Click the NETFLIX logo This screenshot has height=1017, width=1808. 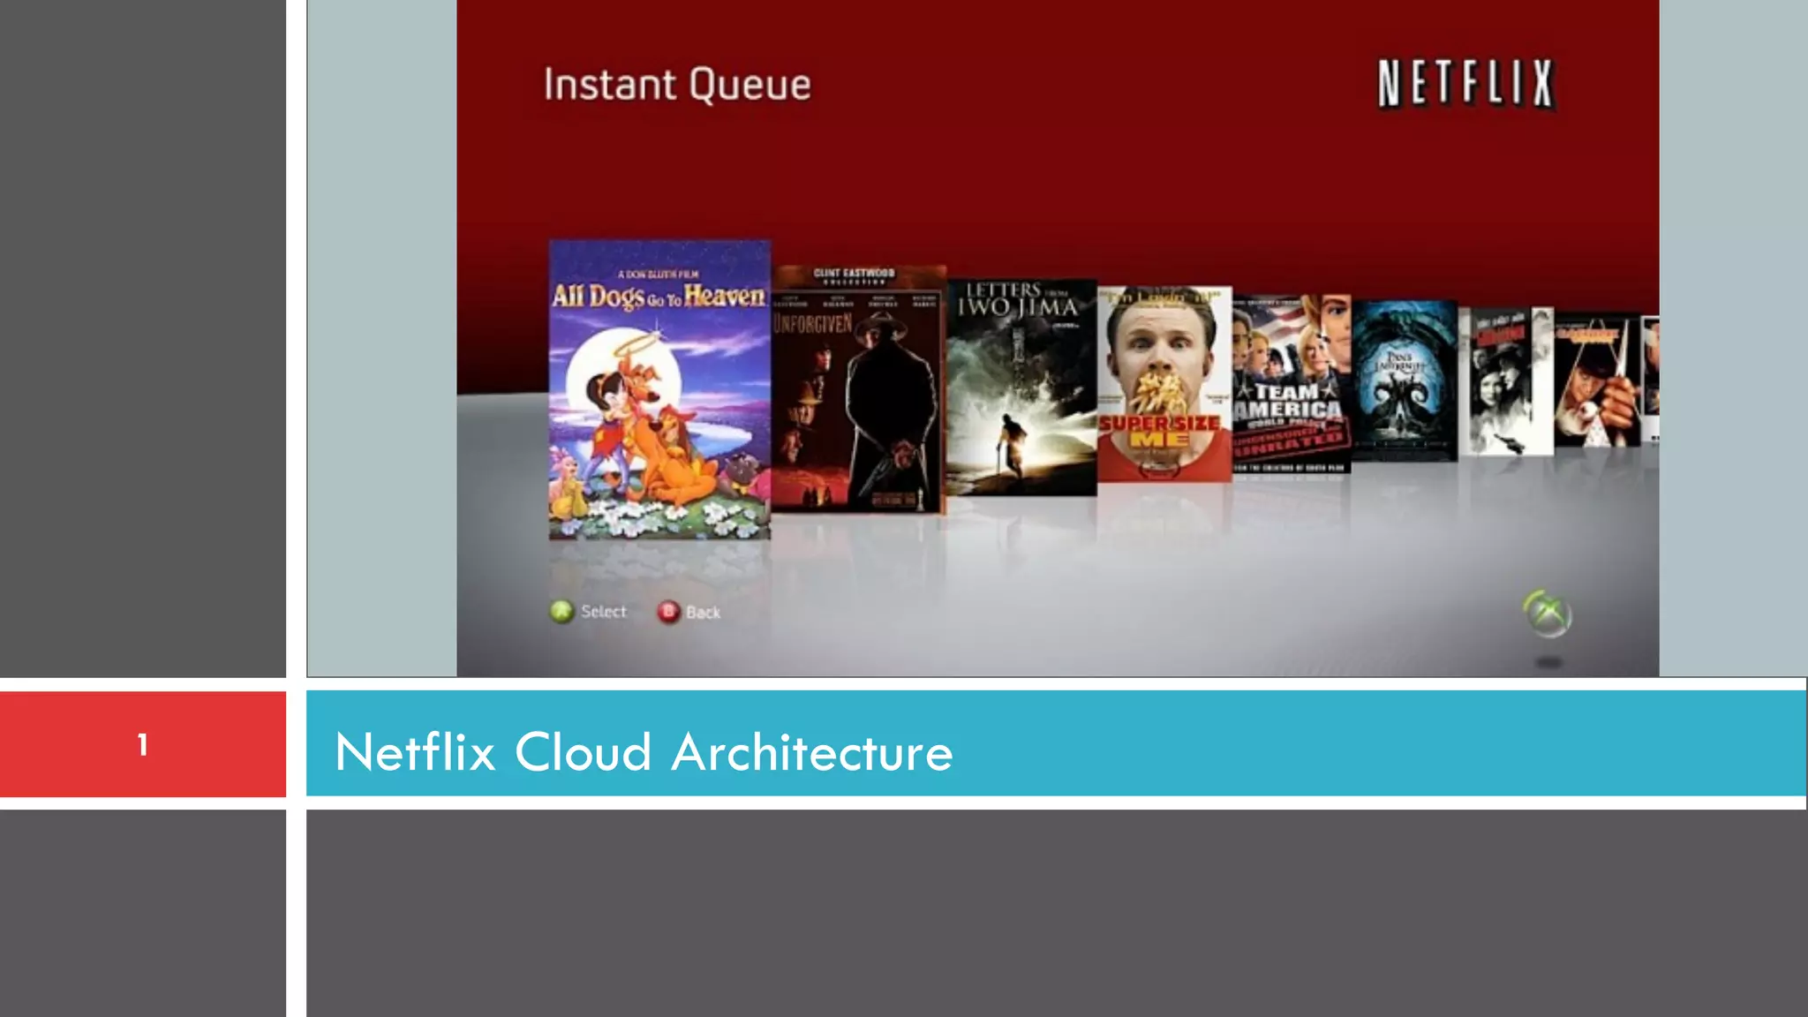point(1465,84)
